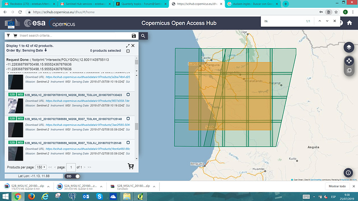Open Products per page dropdown
The height and width of the screenshot is (201, 358).
41,167
